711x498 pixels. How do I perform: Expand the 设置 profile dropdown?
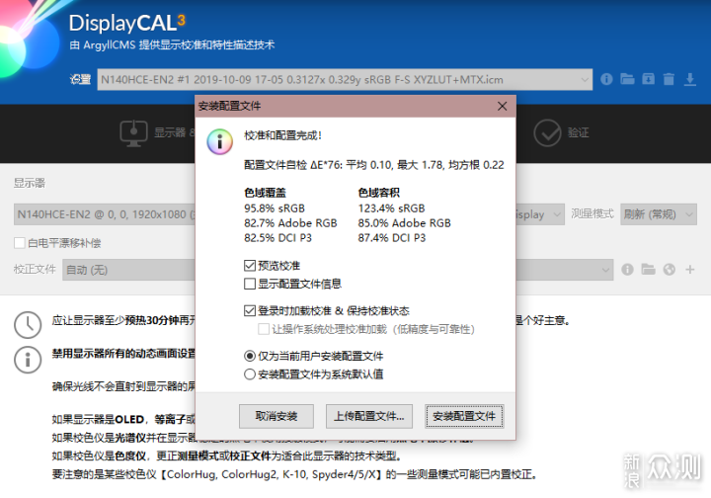click(x=345, y=79)
